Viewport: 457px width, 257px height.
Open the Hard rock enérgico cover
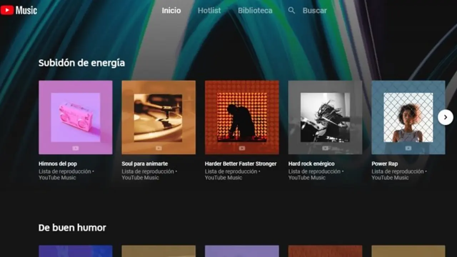[x=325, y=117]
